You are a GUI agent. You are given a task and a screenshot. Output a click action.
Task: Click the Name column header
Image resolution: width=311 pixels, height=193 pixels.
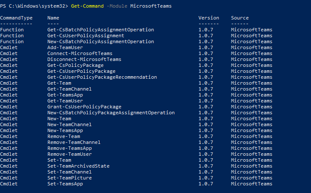coord(53,18)
